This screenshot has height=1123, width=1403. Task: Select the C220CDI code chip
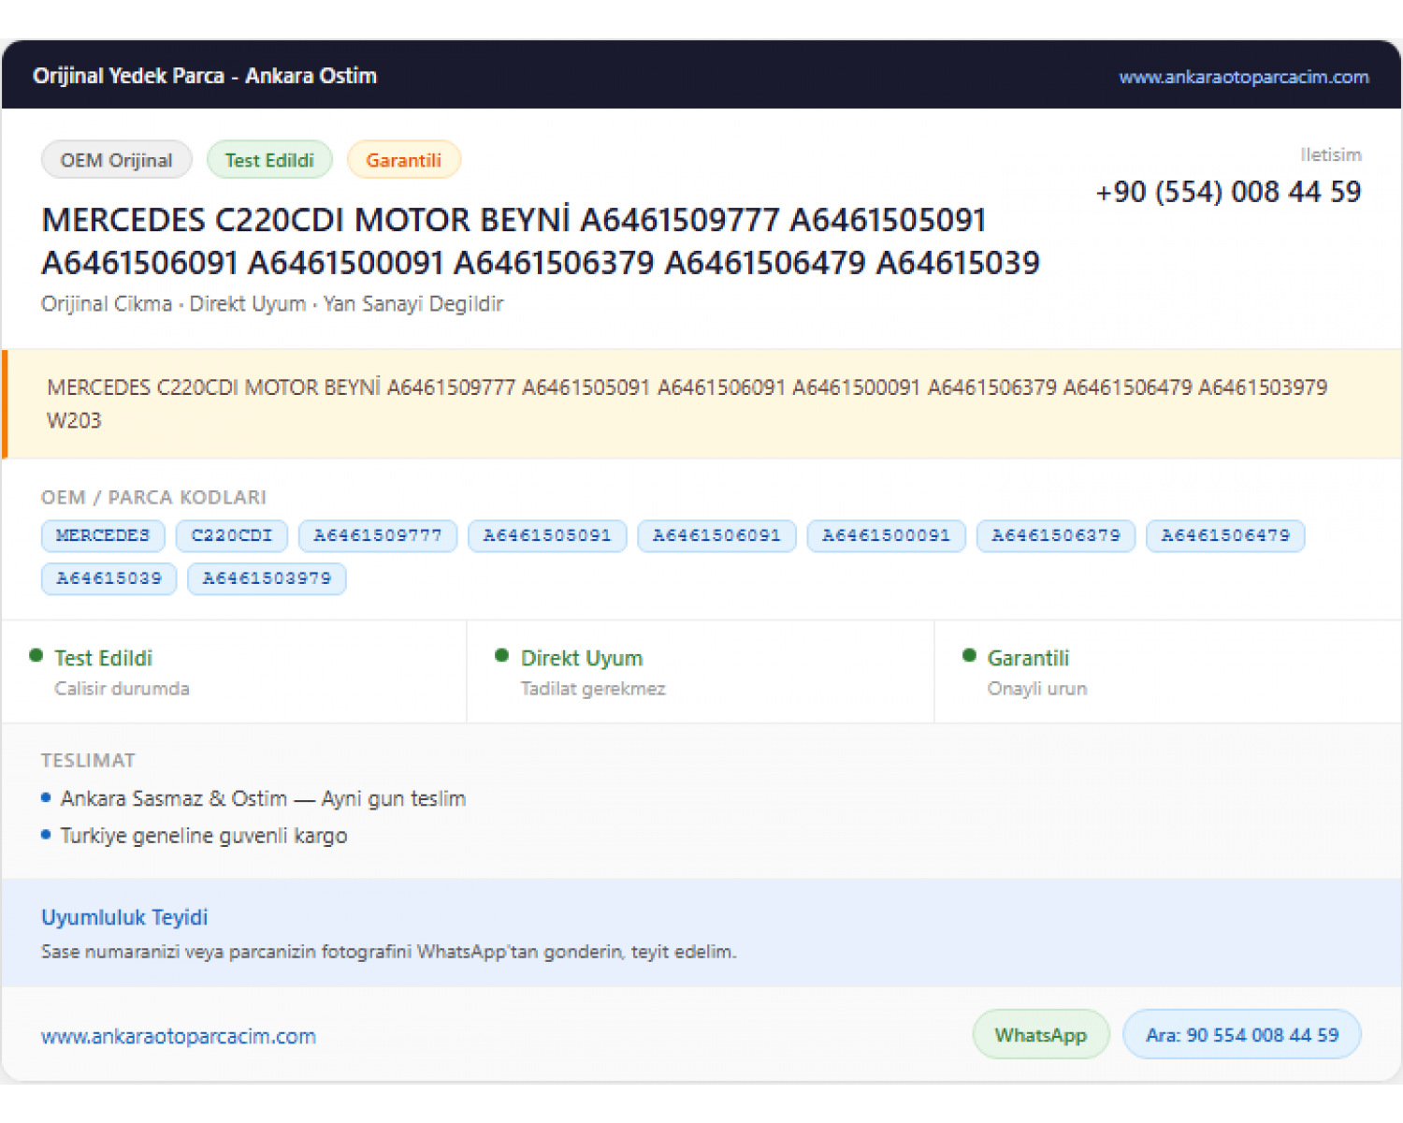[x=232, y=536]
